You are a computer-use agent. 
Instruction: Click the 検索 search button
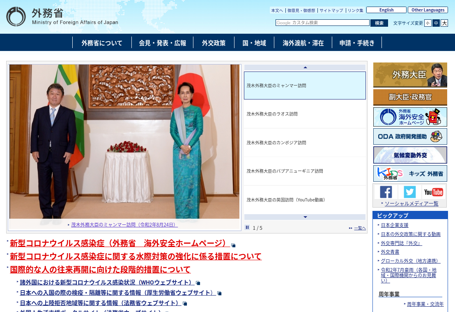click(x=379, y=23)
